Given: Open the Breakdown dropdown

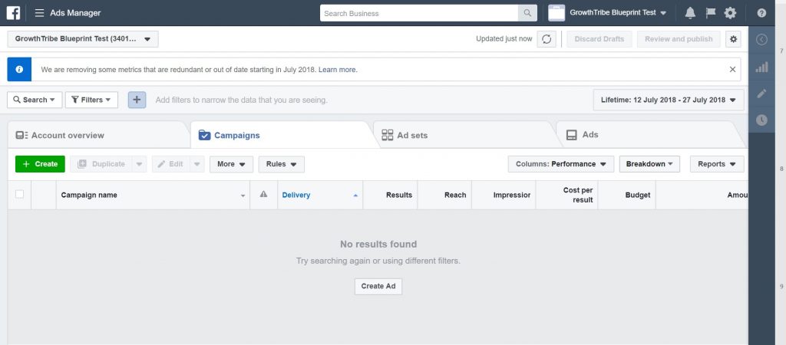Looking at the screenshot, I should pos(649,164).
